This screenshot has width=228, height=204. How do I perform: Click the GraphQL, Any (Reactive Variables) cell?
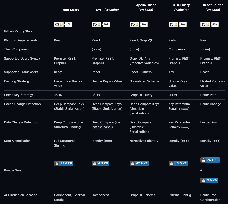(x=144, y=61)
